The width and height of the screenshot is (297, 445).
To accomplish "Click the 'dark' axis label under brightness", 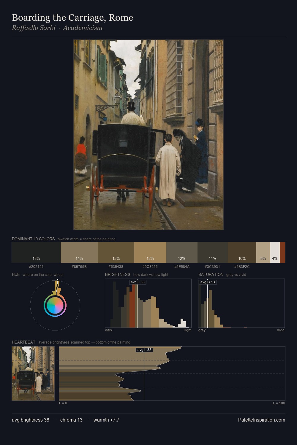I will coord(109,330).
